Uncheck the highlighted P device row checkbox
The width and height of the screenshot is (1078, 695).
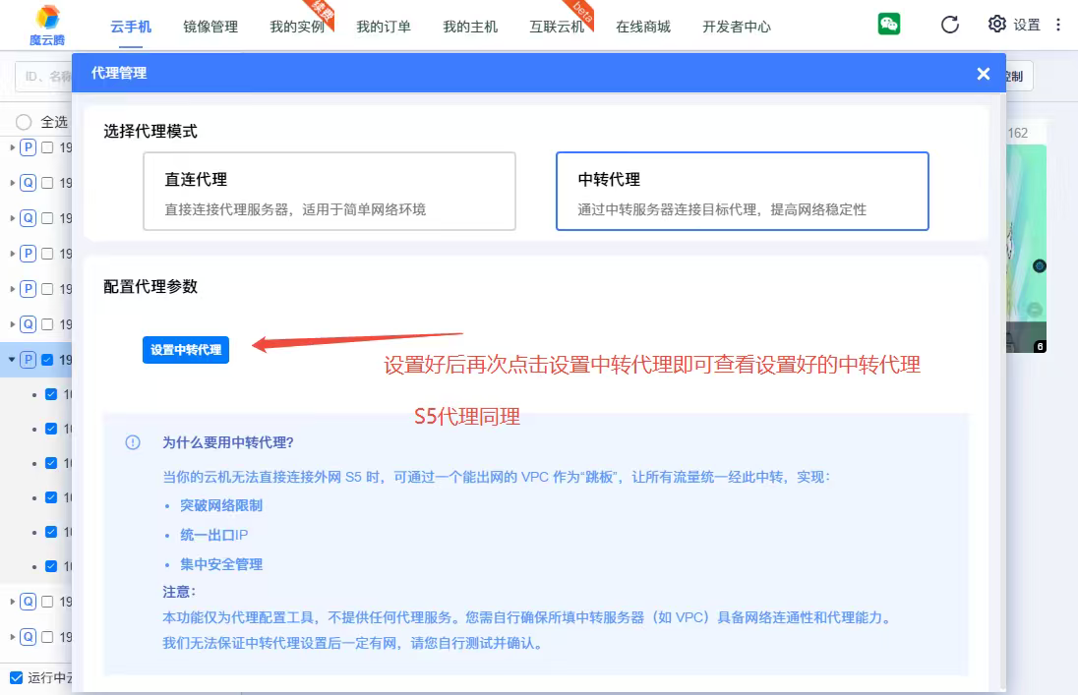tap(47, 360)
